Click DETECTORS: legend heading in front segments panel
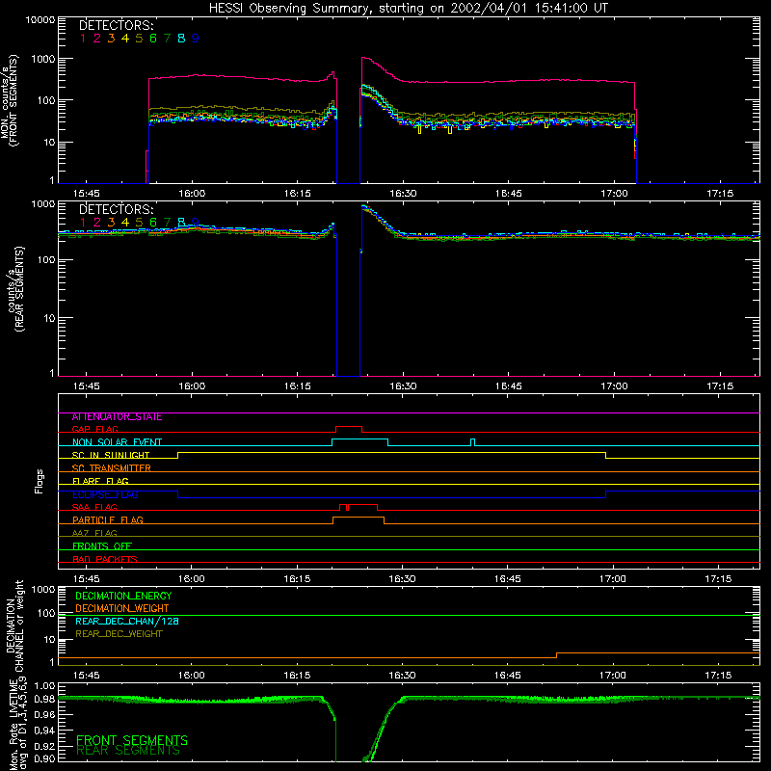 (117, 26)
